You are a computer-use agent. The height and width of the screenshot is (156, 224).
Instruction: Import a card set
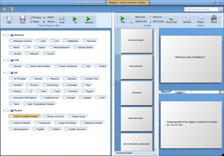[x=48, y=17]
